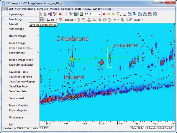Screen dimensions: 177x133
Task: Choose Save As menu entry
Action: [x=14, y=24]
